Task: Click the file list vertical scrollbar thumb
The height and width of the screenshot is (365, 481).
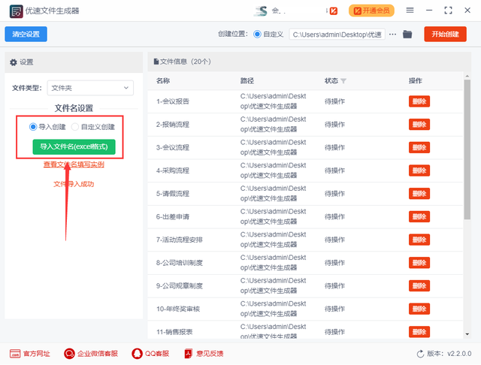Action: coord(467,149)
